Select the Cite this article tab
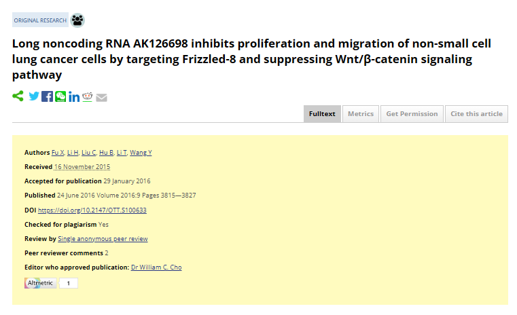The image size is (517, 315). 476,114
